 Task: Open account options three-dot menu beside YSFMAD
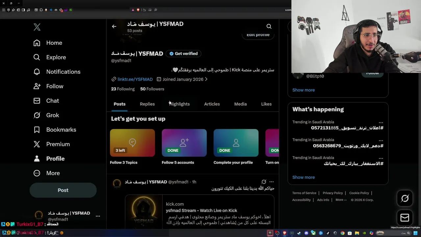(x=98, y=216)
